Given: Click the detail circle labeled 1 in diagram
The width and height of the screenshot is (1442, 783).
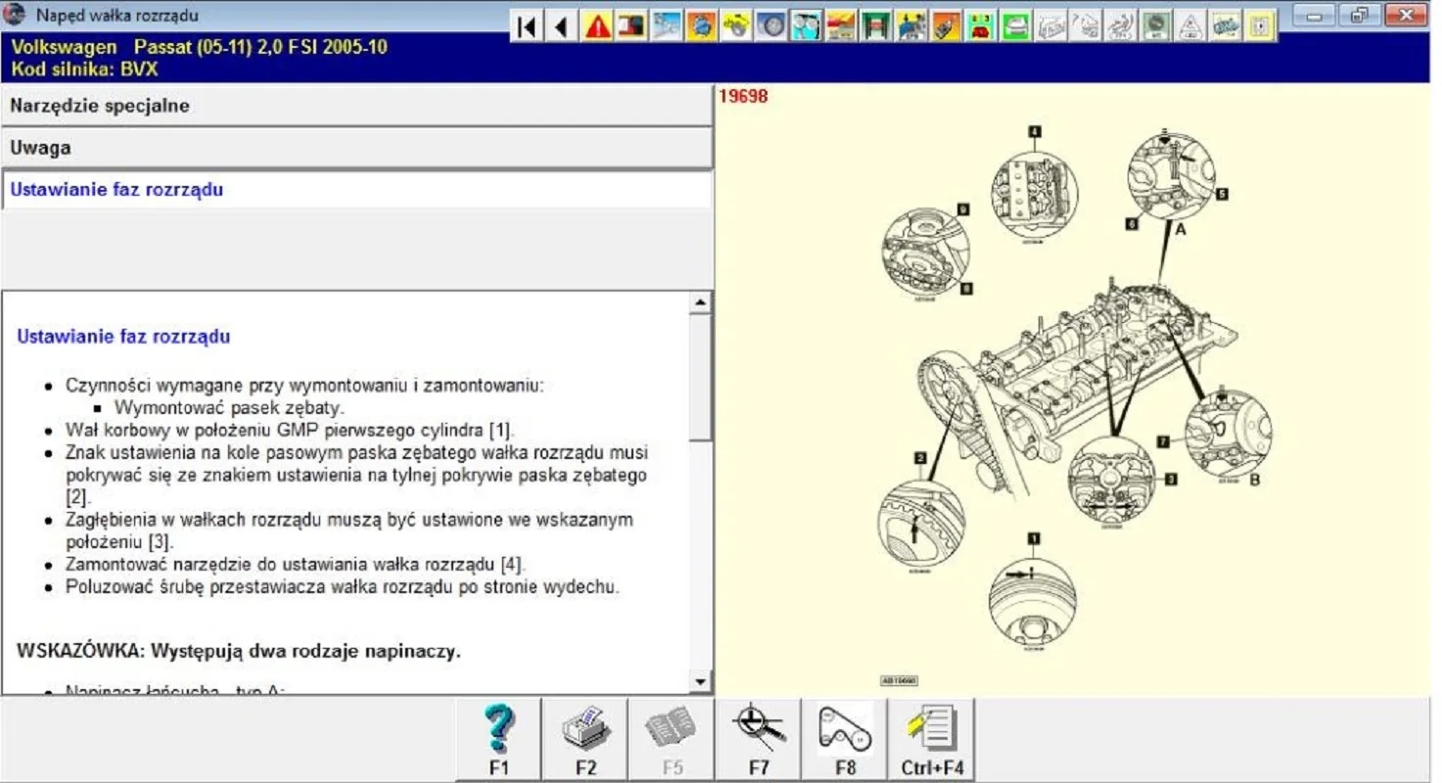Looking at the screenshot, I should [1032, 596].
